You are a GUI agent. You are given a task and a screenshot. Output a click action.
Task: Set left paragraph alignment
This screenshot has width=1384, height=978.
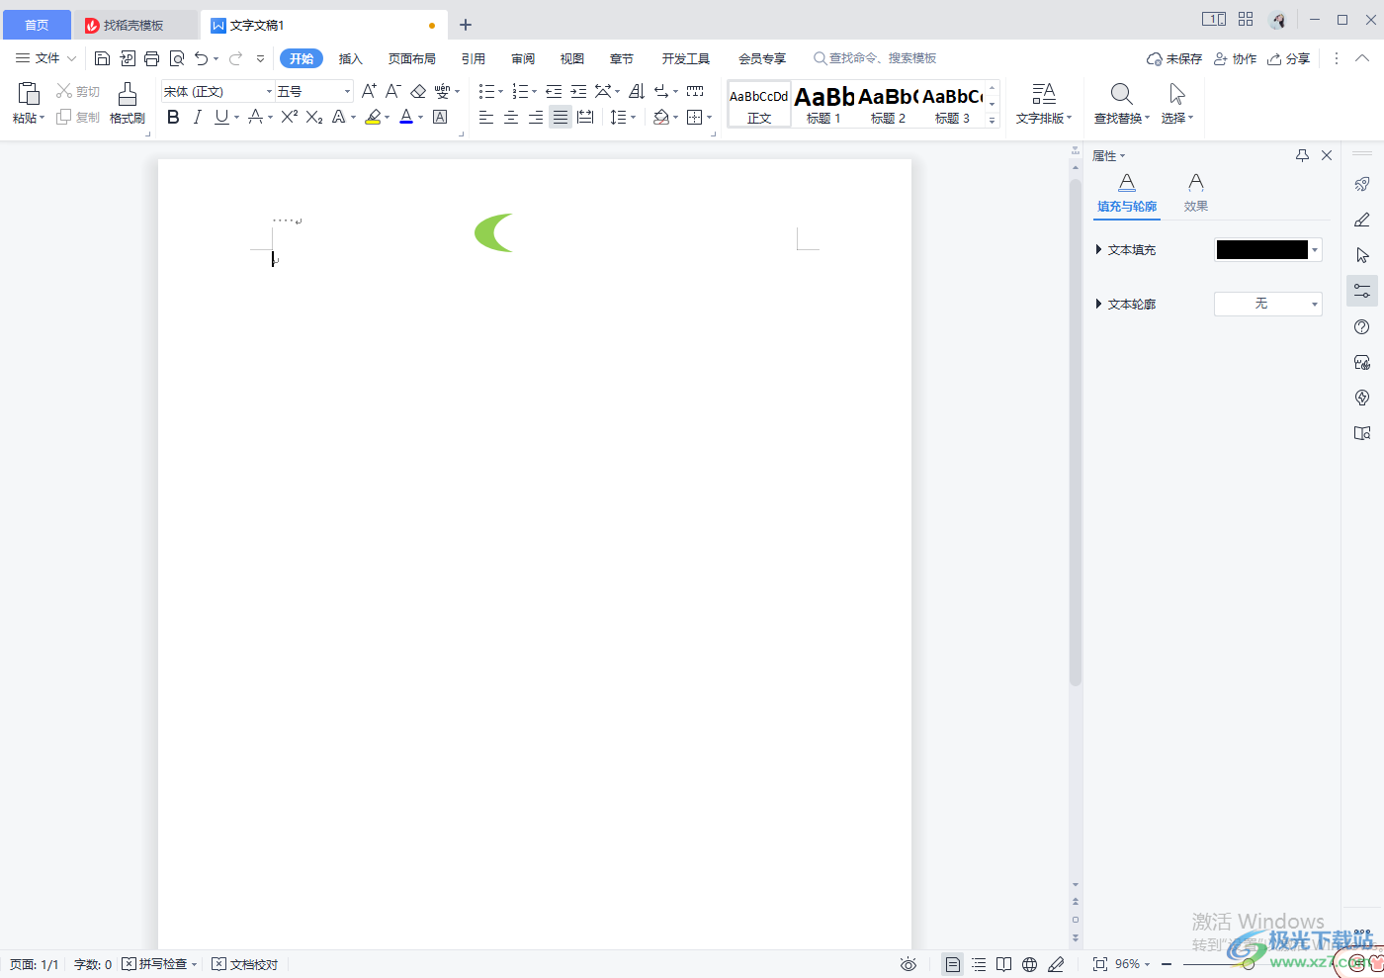coord(485,117)
